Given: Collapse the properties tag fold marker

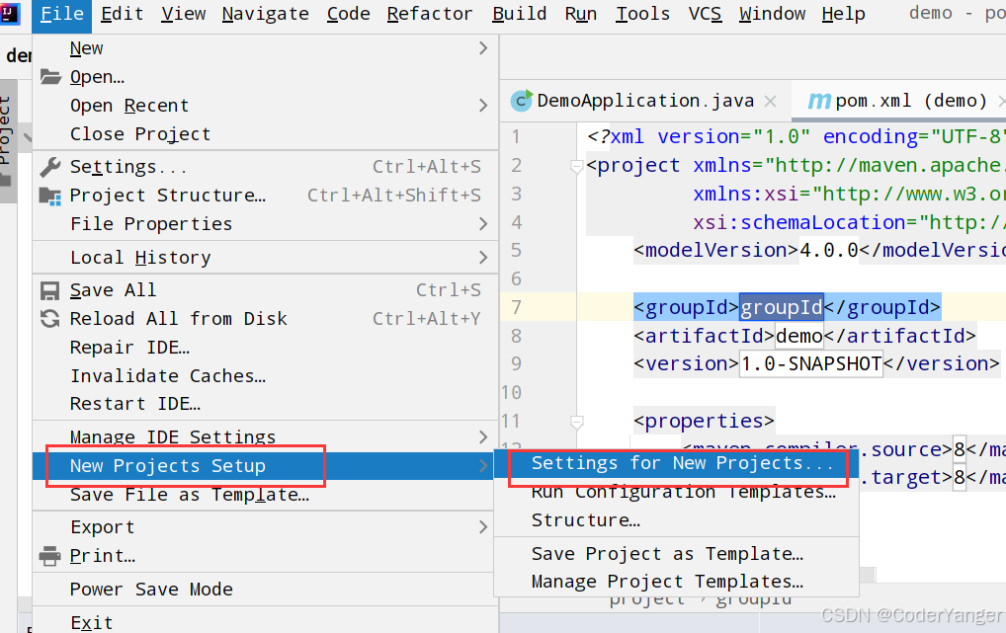Looking at the screenshot, I should coord(576,422).
